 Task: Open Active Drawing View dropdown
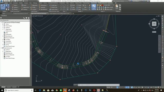(15, 20)
